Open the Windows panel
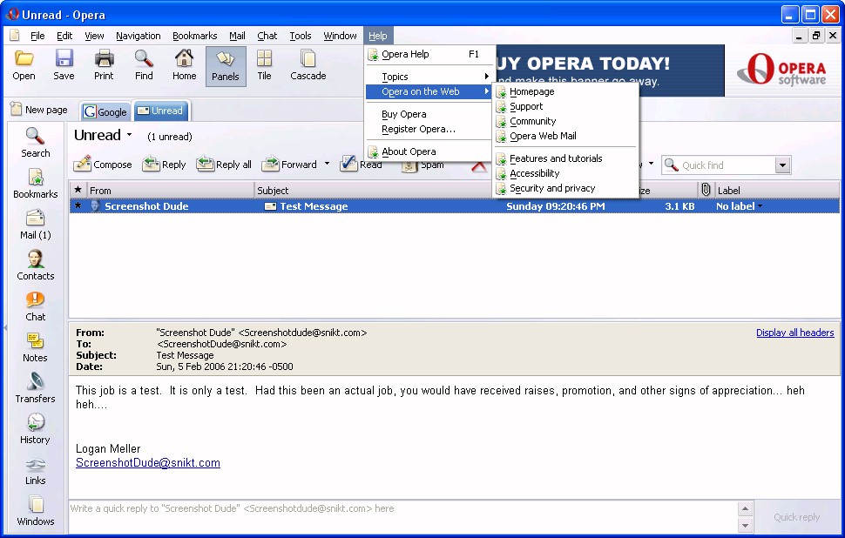Screen dimensions: 845x538 click(x=36, y=510)
